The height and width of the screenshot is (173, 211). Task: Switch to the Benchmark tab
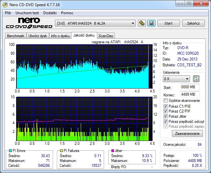16,36
